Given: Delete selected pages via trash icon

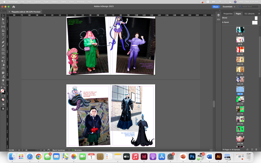Looking at the screenshot, I should point(256,150).
